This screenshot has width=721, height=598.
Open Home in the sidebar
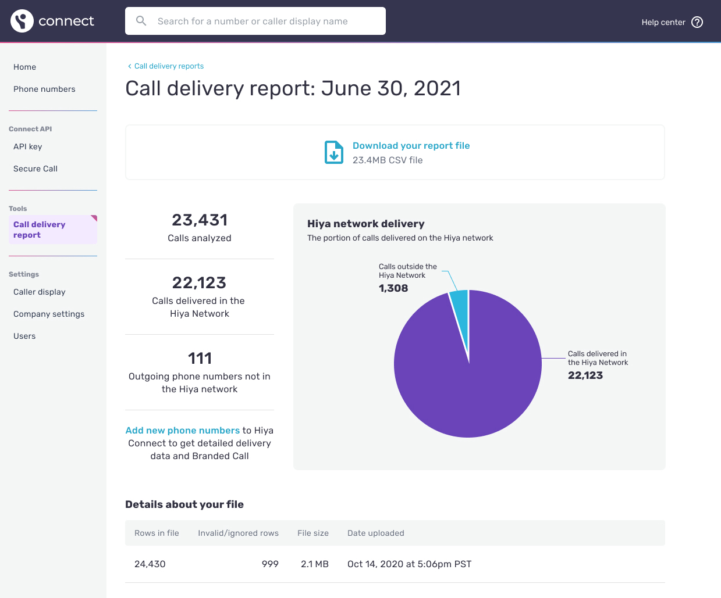point(24,67)
